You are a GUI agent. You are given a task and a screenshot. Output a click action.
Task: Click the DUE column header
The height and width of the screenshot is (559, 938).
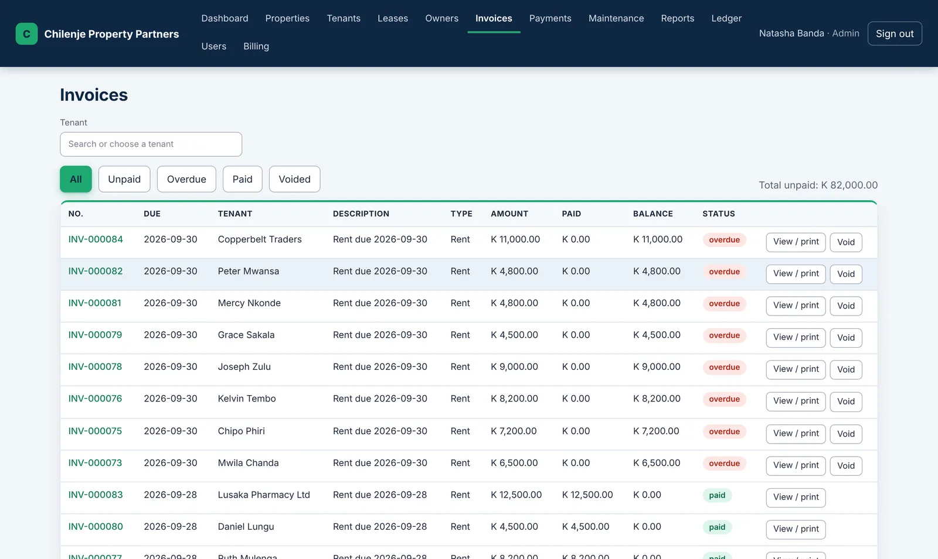[152, 214]
